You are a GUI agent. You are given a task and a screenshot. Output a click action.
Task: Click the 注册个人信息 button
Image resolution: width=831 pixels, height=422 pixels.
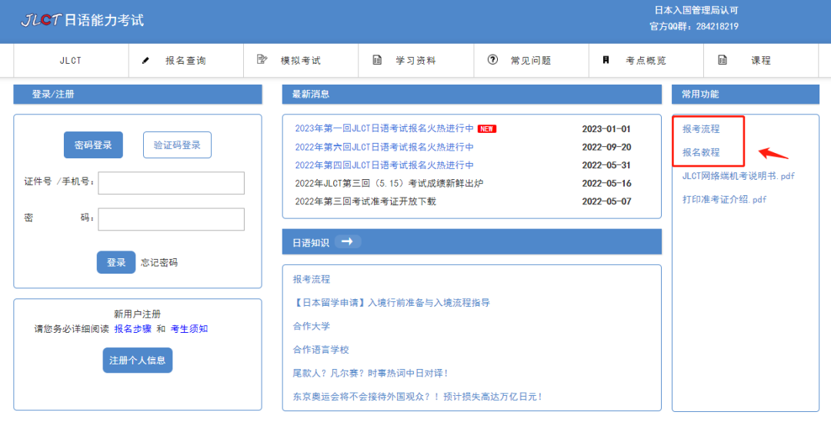(x=138, y=360)
